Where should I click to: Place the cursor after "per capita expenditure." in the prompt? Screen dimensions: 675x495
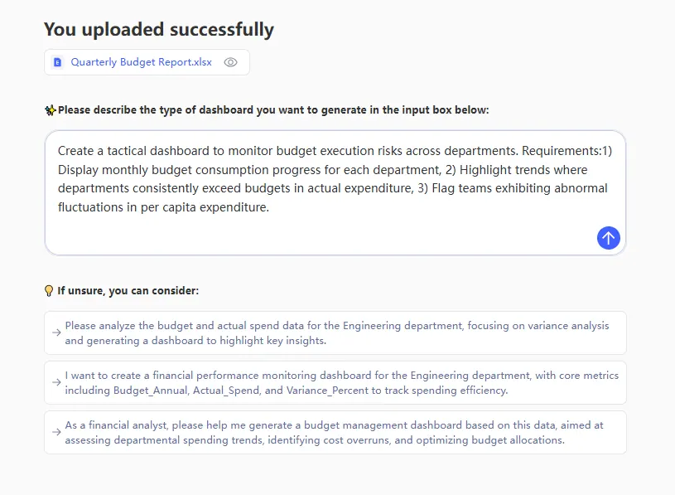click(271, 207)
